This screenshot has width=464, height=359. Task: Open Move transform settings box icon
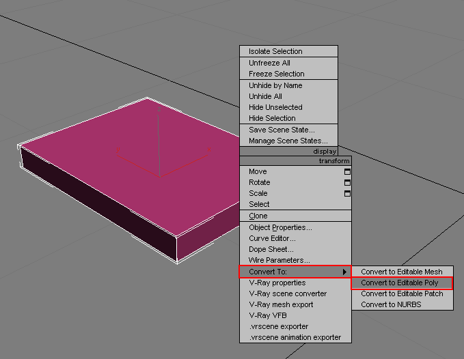(347, 172)
